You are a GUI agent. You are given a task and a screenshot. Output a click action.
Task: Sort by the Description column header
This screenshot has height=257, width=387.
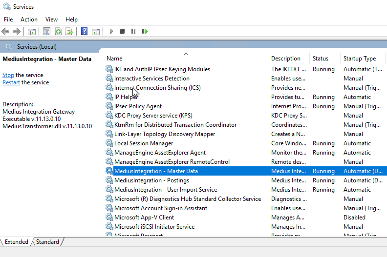[x=288, y=59]
